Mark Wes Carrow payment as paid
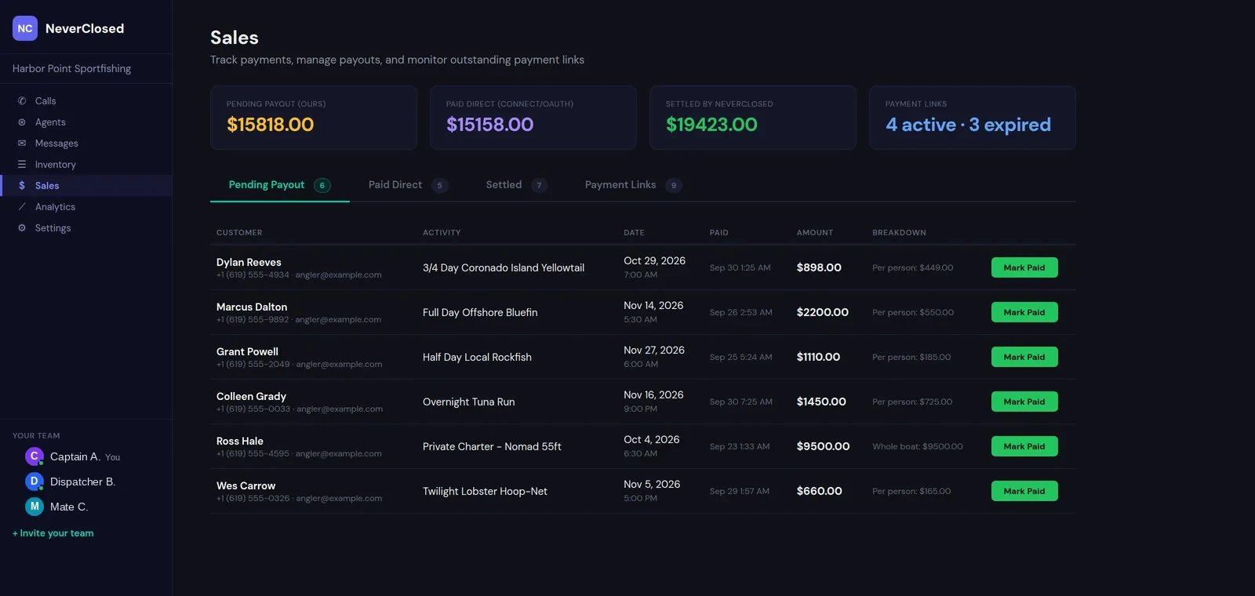The image size is (1255, 596). pyautogui.click(x=1024, y=491)
